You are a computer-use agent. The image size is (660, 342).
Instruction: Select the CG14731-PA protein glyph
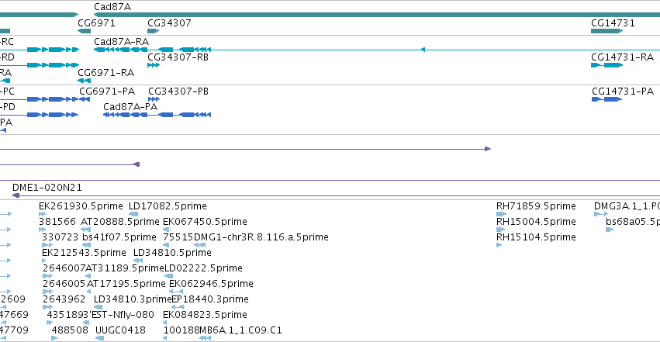point(607,99)
